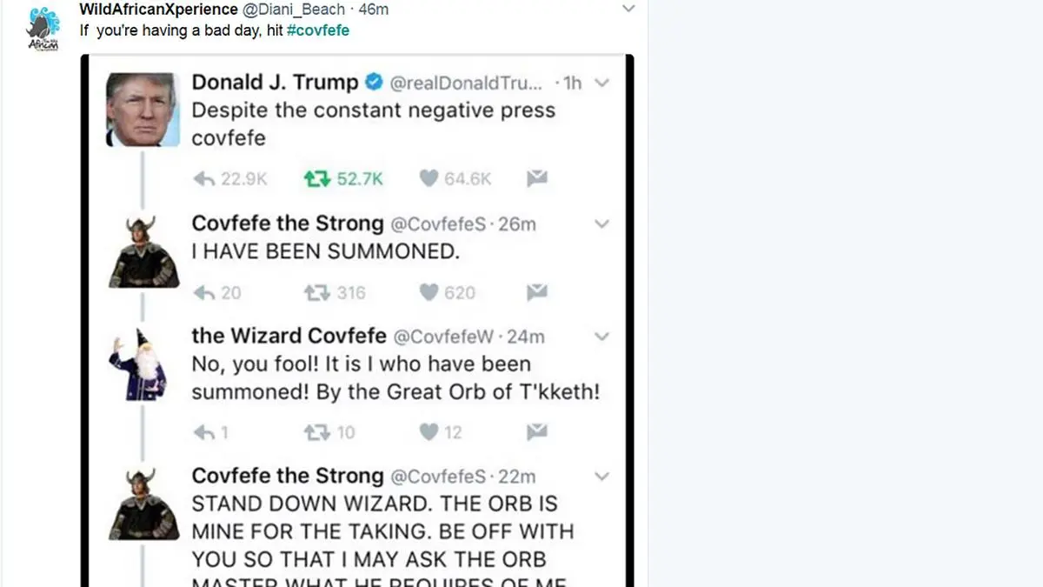The height and width of the screenshot is (587, 1043).
Task: Open dropdown on Wizard Covfefe tweet
Action: pos(601,337)
